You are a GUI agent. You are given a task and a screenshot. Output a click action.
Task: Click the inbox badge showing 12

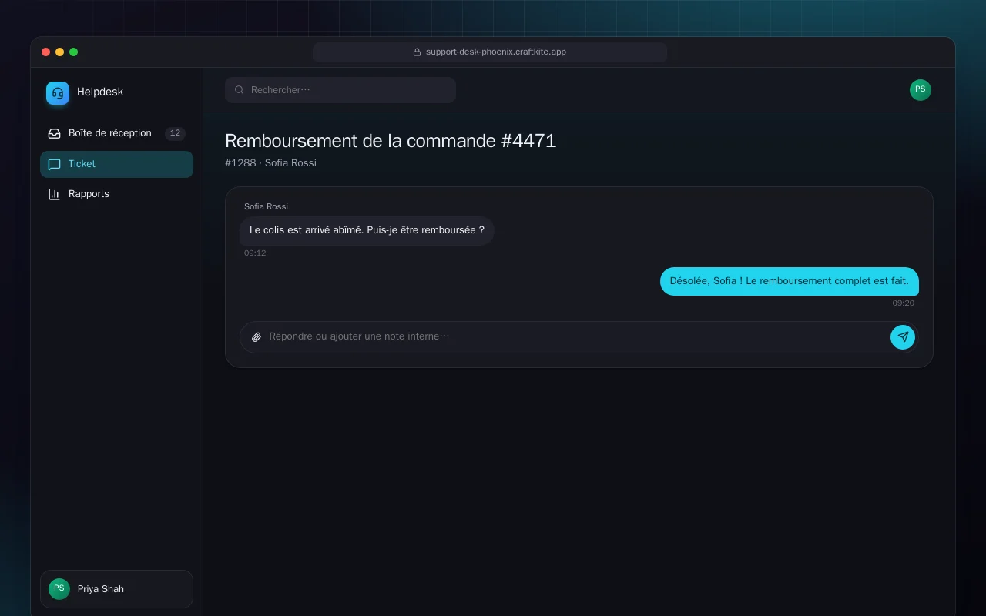(175, 133)
